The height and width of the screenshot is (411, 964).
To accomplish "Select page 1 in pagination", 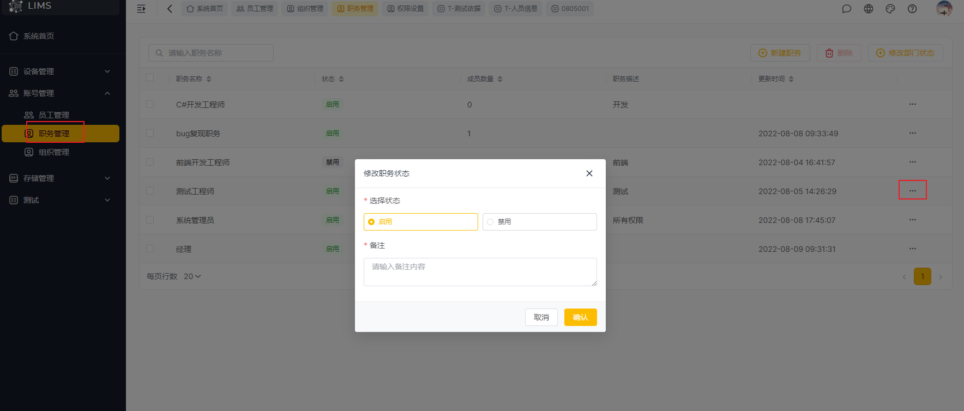I will coord(923,276).
